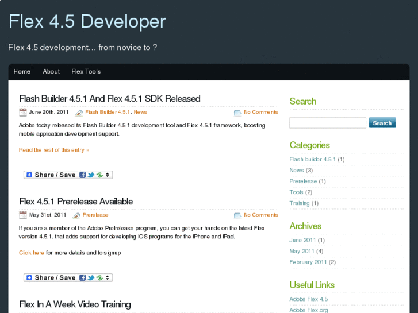This screenshot has height=313, width=418.
Task: Visit the Adobe Flex 4.5 useful link
Action: pyautogui.click(x=308, y=299)
